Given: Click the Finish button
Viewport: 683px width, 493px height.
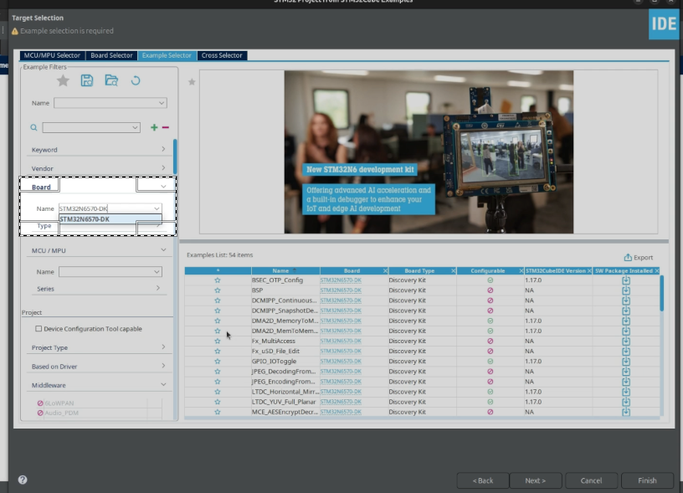Looking at the screenshot, I should (x=647, y=480).
